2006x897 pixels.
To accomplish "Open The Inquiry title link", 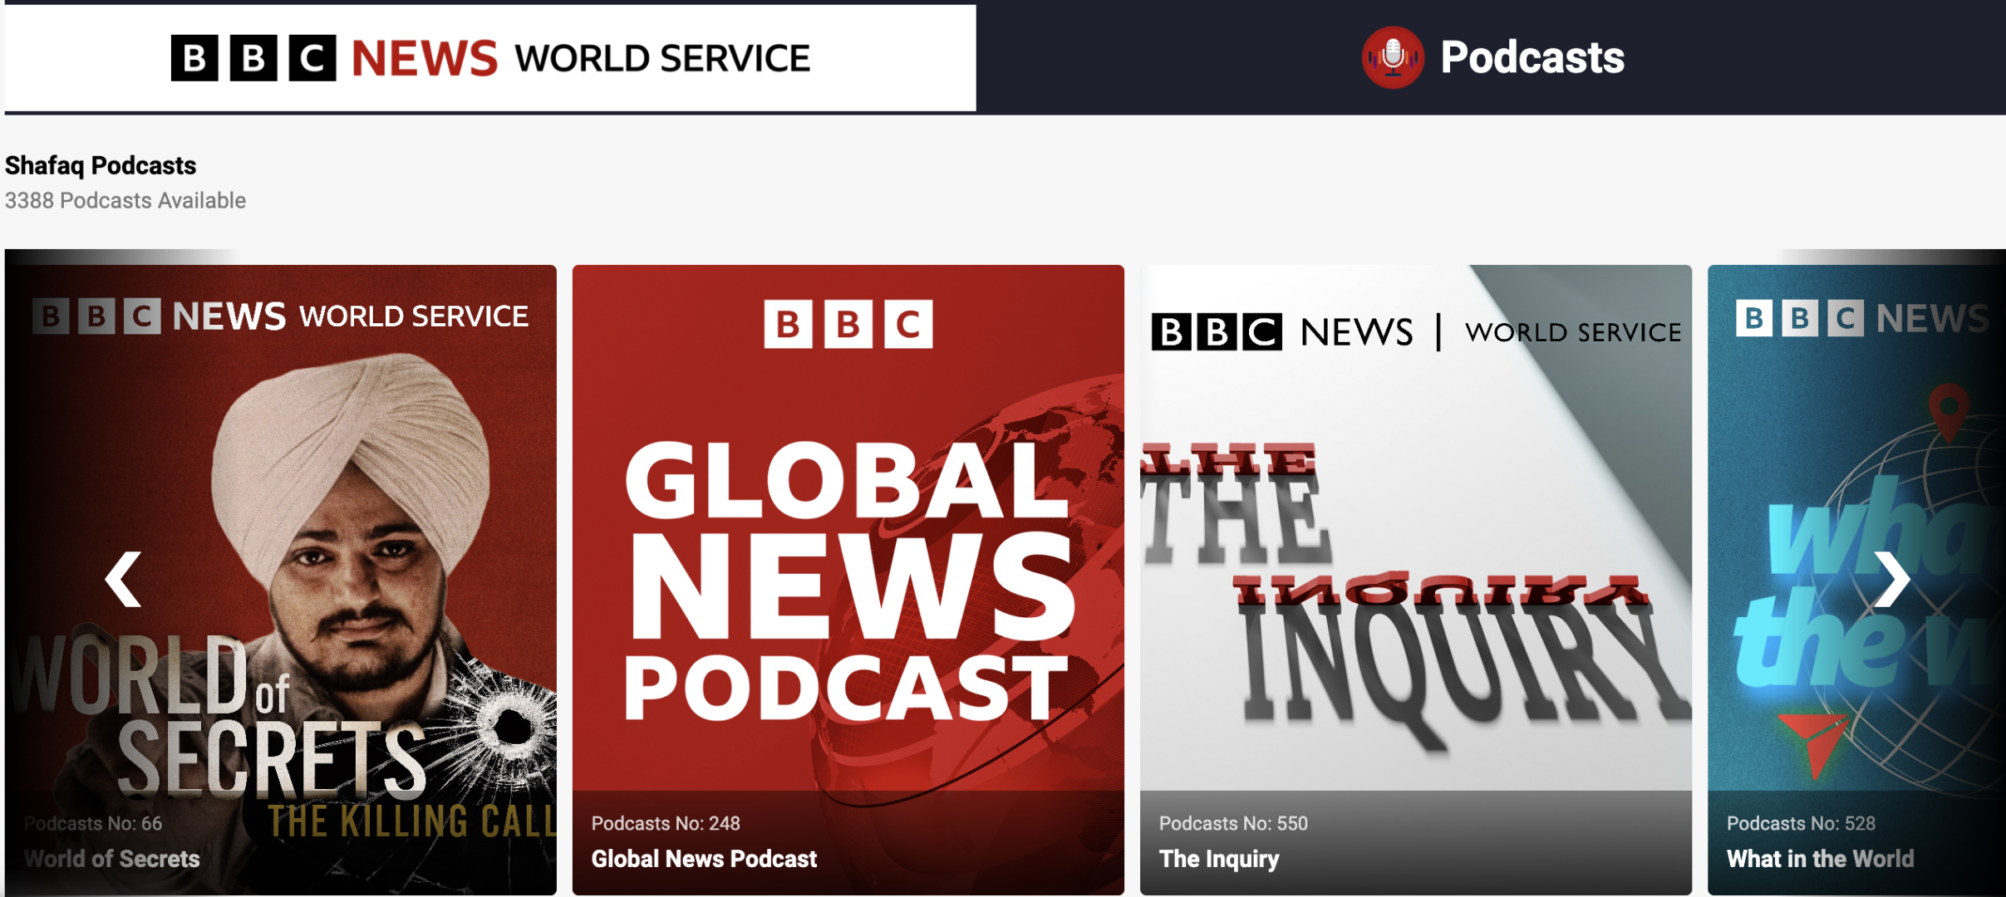I will click(x=1219, y=859).
